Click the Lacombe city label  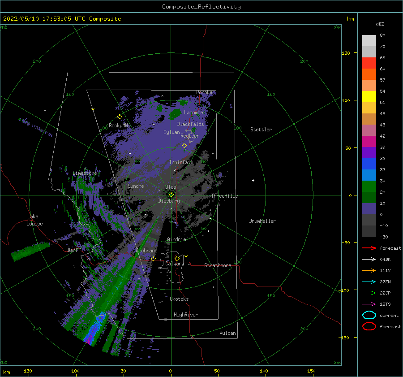click(x=193, y=113)
